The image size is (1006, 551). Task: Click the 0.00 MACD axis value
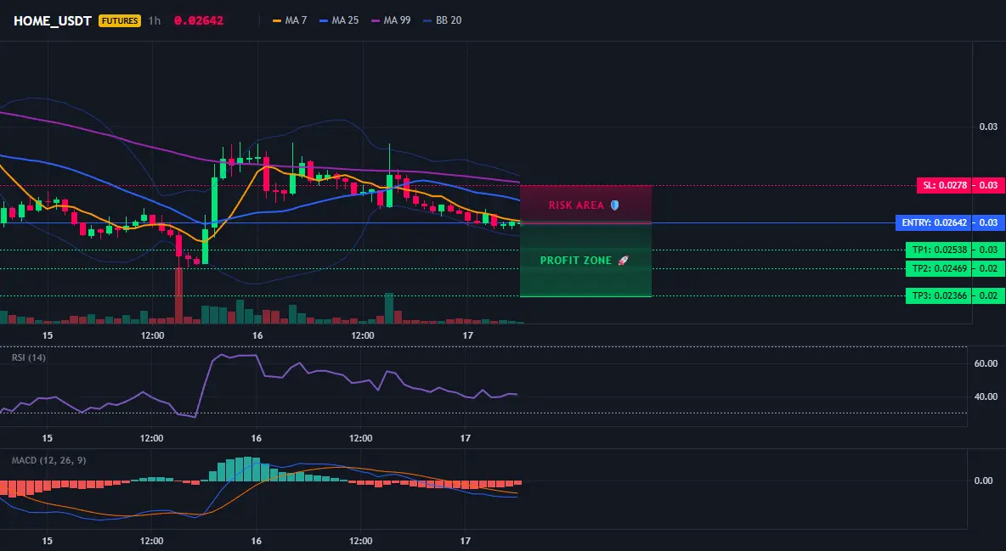984,481
